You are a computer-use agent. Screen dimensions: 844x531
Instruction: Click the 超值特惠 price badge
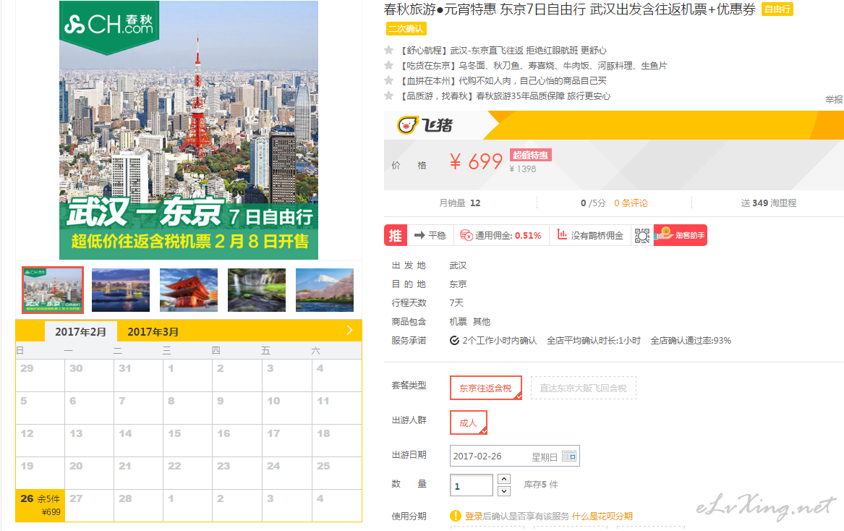point(530,155)
